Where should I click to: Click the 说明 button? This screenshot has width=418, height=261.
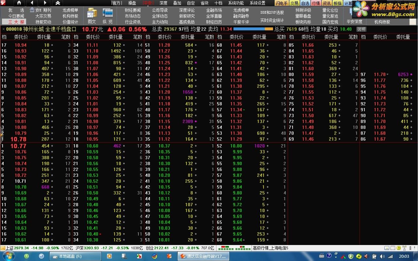[361, 29]
